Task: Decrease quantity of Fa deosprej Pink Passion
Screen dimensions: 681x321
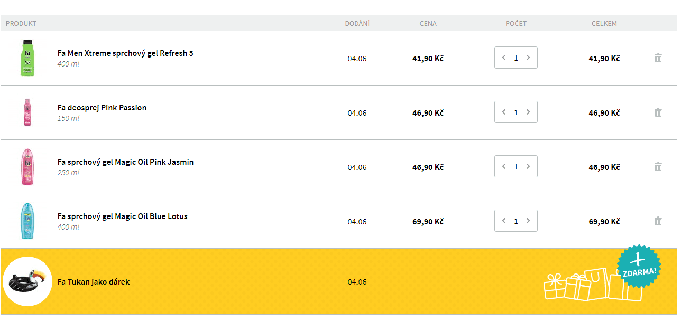Action: [504, 112]
